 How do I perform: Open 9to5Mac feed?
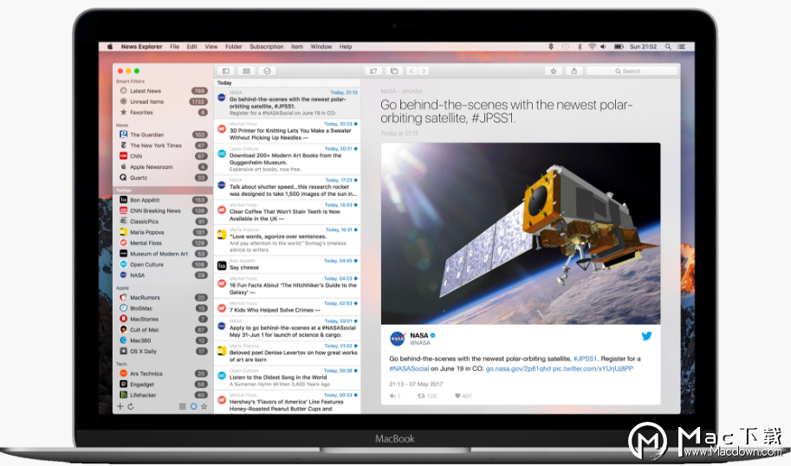[163, 308]
